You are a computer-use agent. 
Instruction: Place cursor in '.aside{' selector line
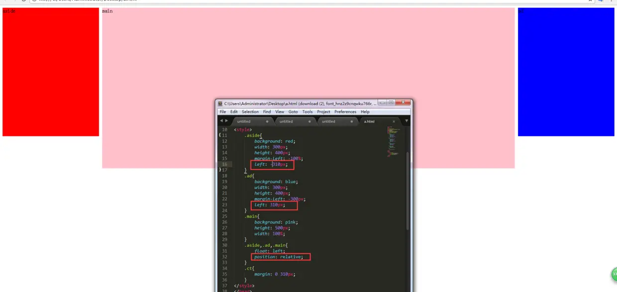point(253,136)
